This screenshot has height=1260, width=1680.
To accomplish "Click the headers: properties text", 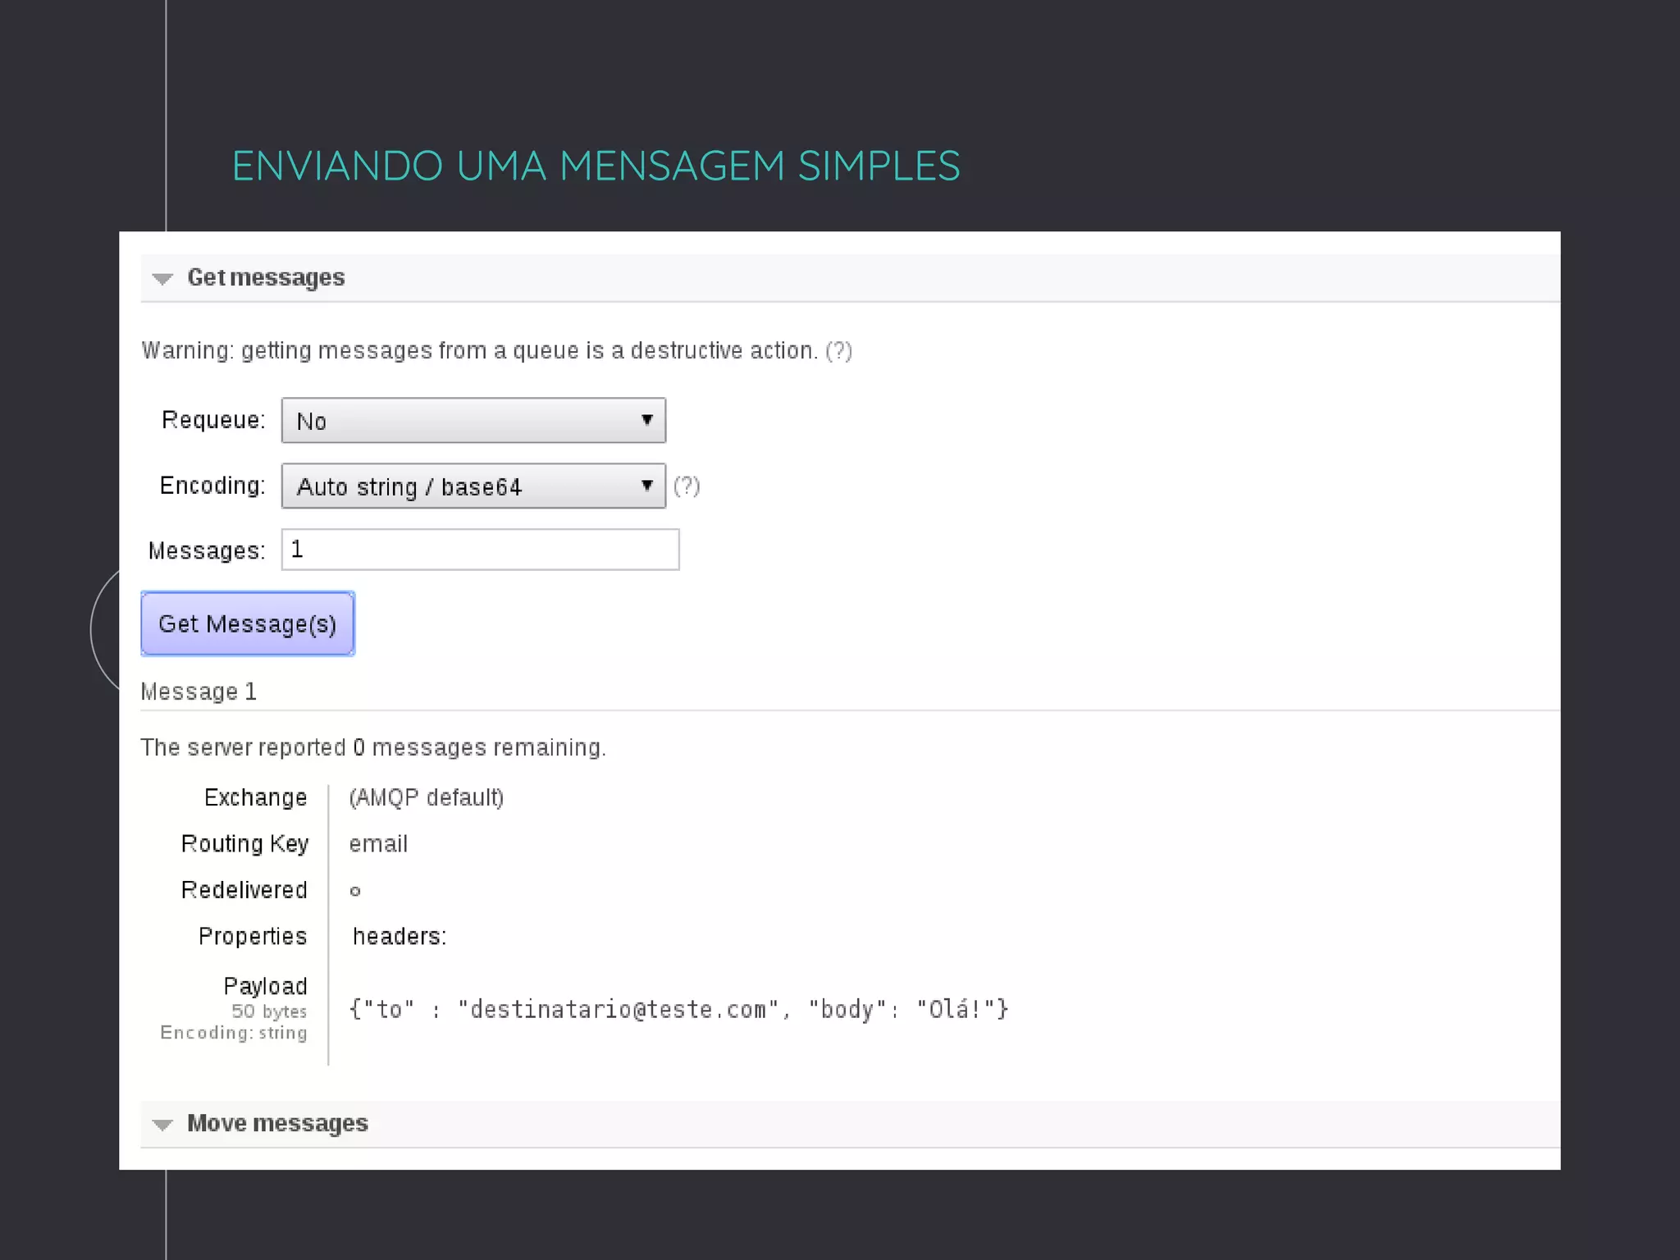I will [x=399, y=937].
